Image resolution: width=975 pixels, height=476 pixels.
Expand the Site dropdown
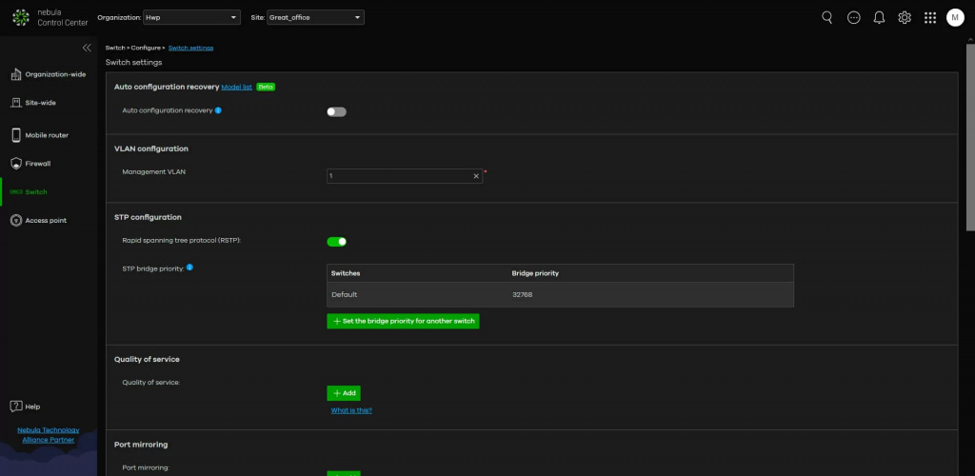tap(315, 17)
